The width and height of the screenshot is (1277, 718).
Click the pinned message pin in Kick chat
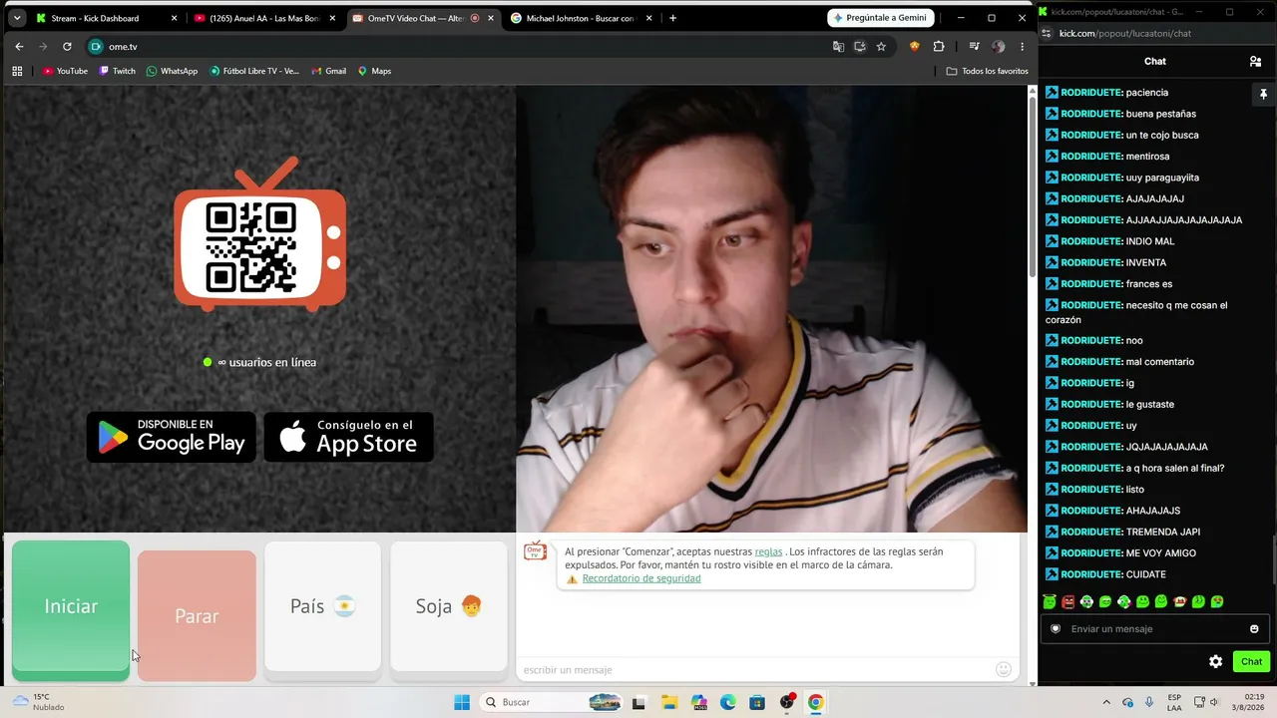pos(1263,94)
